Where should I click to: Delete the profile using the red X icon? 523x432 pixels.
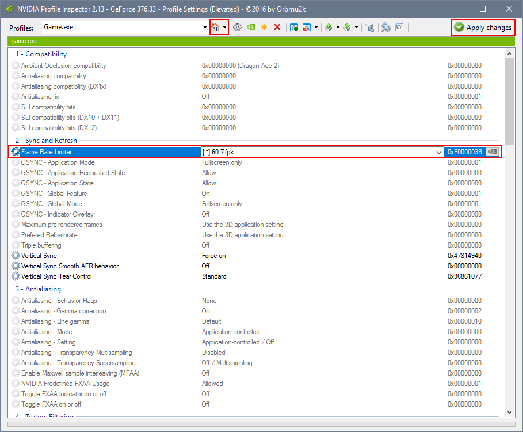click(x=277, y=27)
